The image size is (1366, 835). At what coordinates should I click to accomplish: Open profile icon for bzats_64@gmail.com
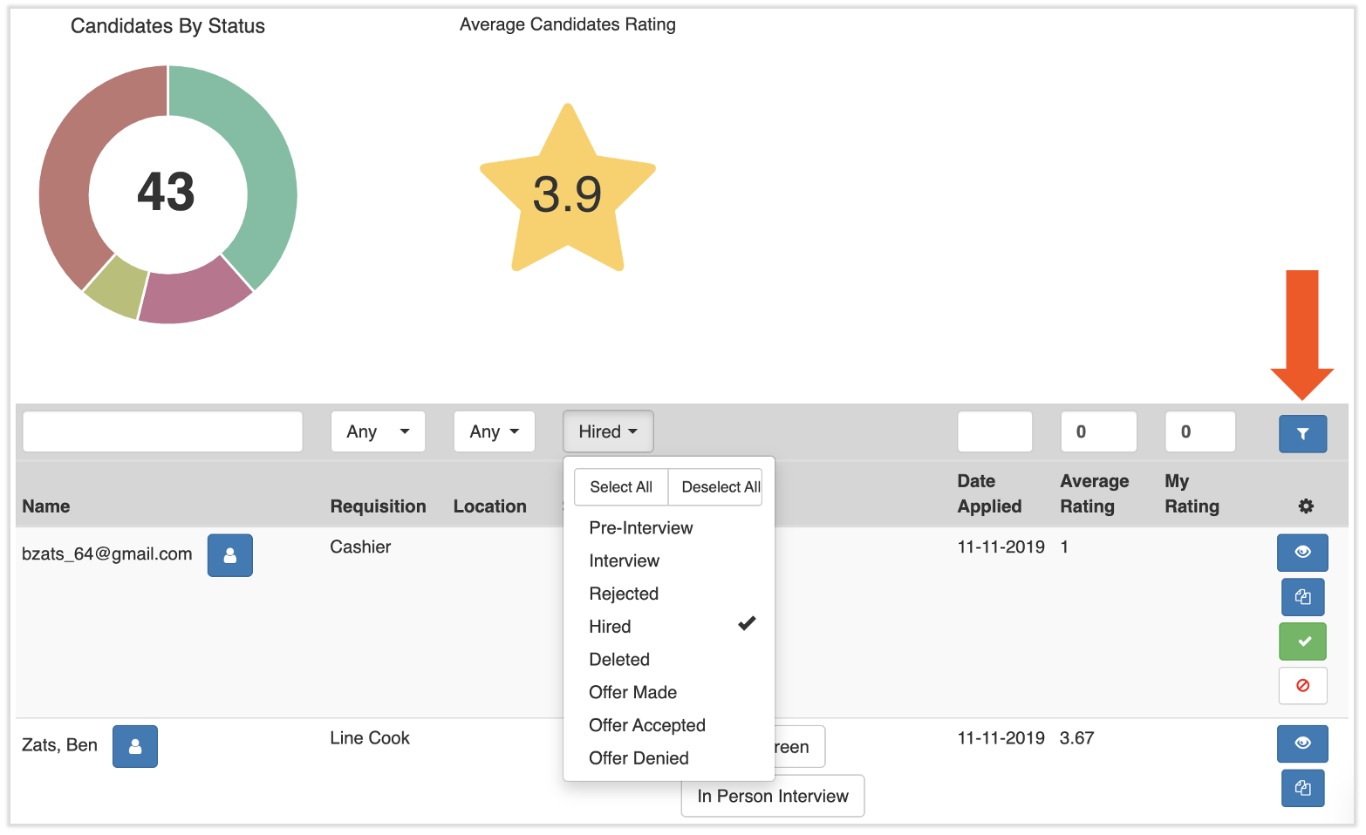[229, 555]
